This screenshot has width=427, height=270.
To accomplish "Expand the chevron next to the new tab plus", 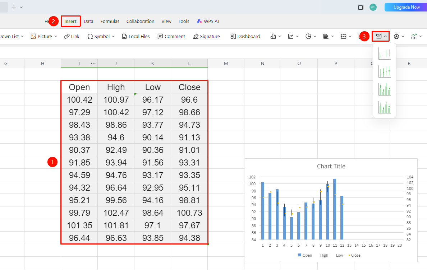I will click(x=21, y=7).
